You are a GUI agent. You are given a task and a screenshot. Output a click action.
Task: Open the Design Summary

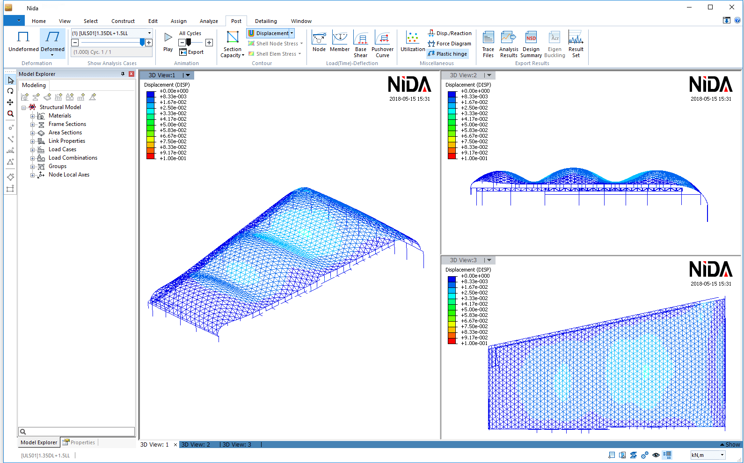click(x=531, y=44)
